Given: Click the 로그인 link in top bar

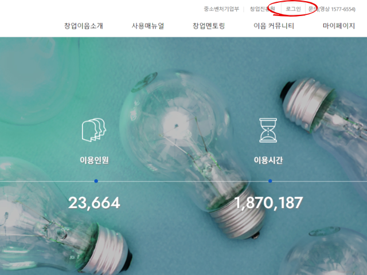Looking at the screenshot, I should point(293,9).
